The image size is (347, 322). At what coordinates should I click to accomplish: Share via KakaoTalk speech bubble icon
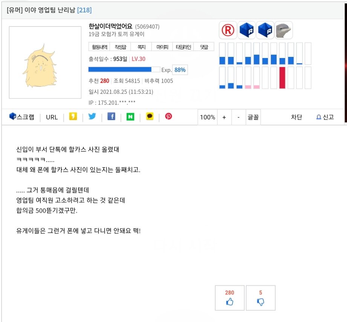pos(150,117)
